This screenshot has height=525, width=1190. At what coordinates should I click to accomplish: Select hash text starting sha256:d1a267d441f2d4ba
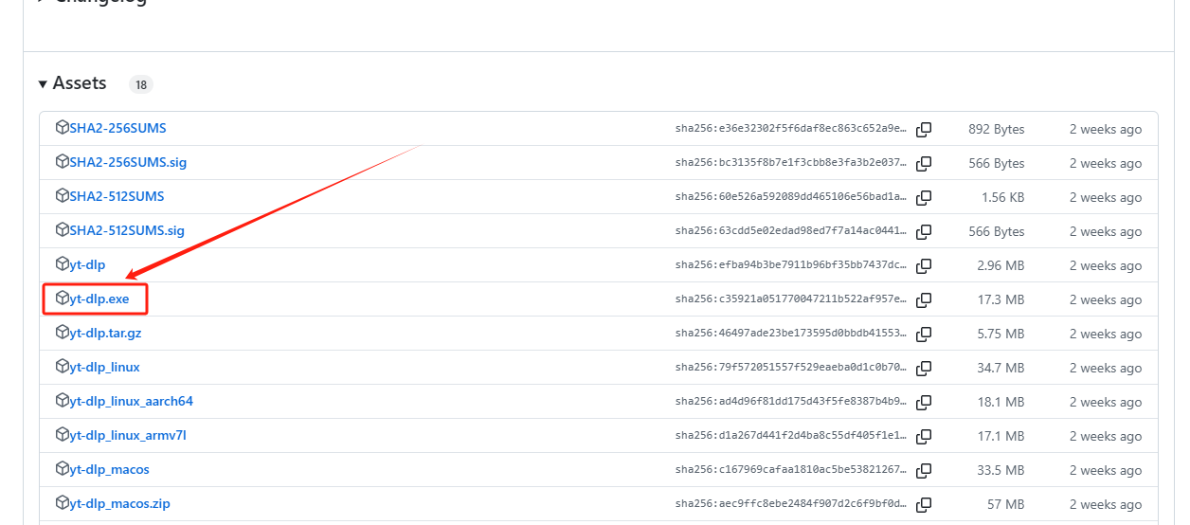click(x=791, y=436)
